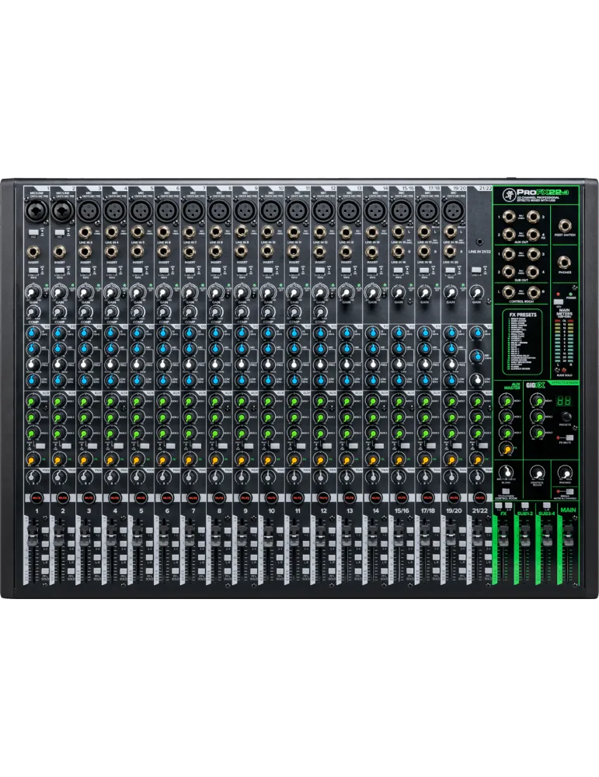Click the Mon 1 aux knob on channel 11
This screenshot has width=599, height=777.
click(294, 400)
